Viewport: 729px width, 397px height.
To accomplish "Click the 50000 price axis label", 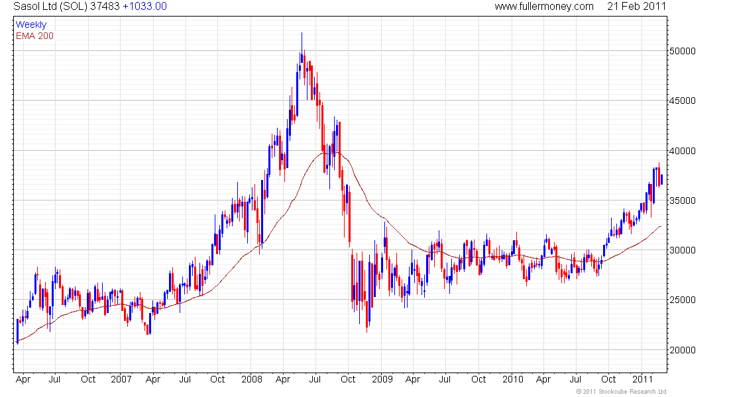I will pos(683,51).
